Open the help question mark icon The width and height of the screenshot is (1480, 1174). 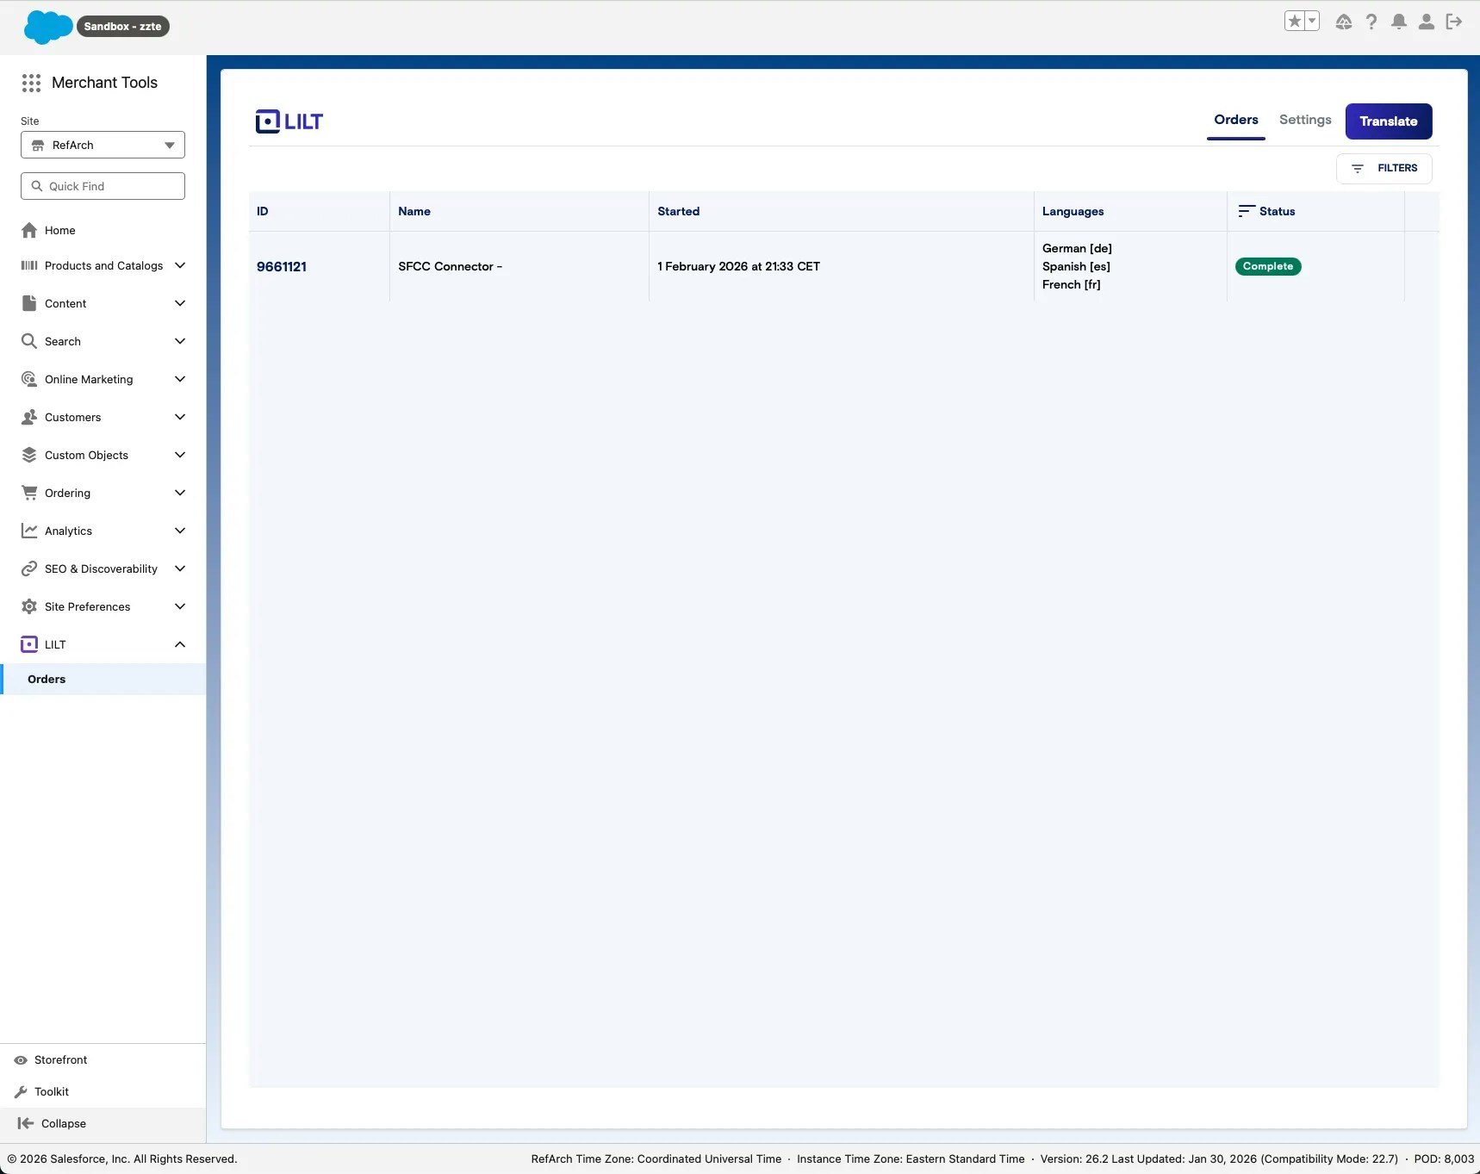pyautogui.click(x=1371, y=22)
